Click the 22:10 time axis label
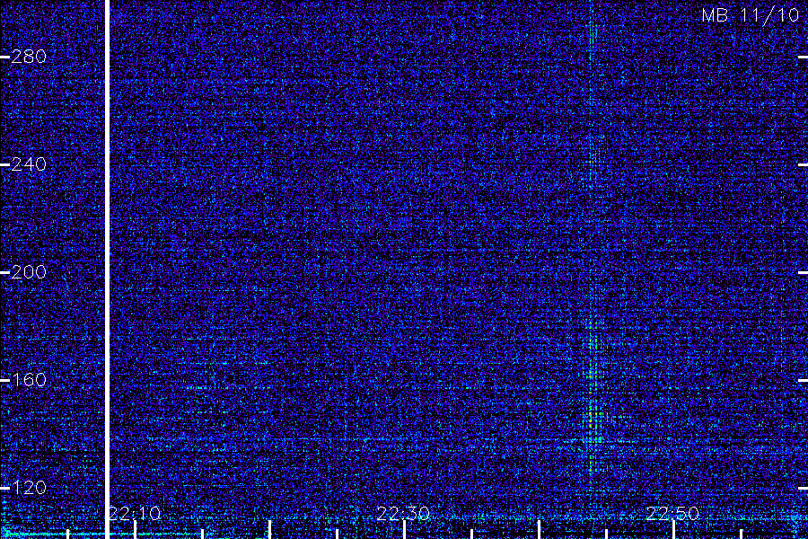808x539 pixels. click(x=135, y=513)
